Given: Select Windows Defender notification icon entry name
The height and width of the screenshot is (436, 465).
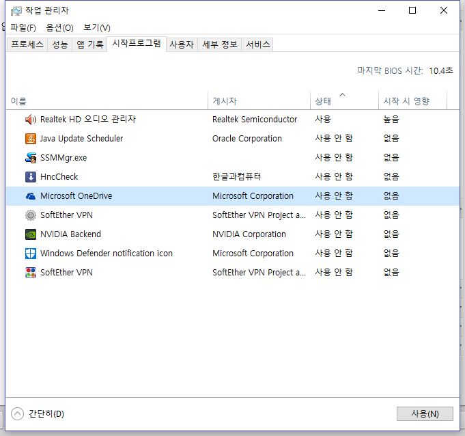Looking at the screenshot, I should click(107, 253).
